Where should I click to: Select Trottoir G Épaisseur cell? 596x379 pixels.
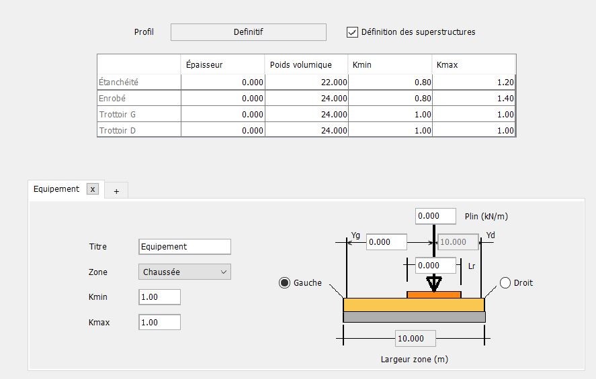tap(222, 114)
